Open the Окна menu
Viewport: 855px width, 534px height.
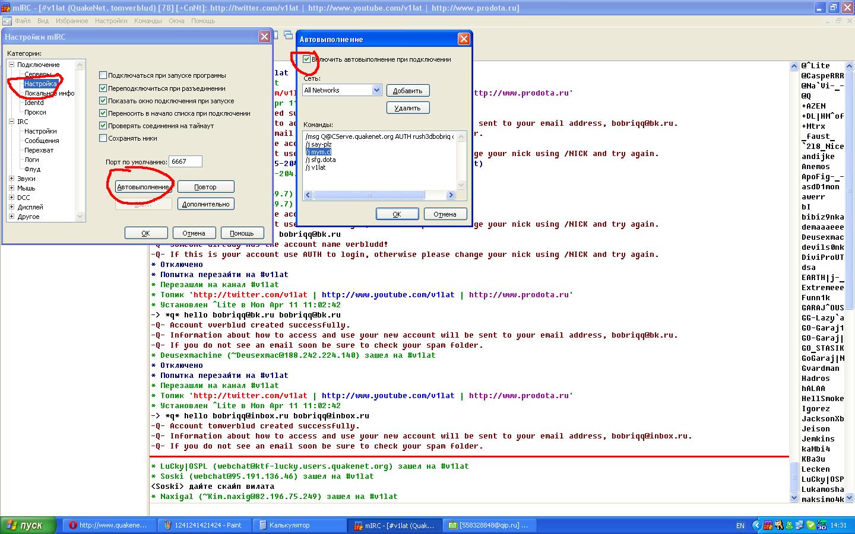click(176, 21)
